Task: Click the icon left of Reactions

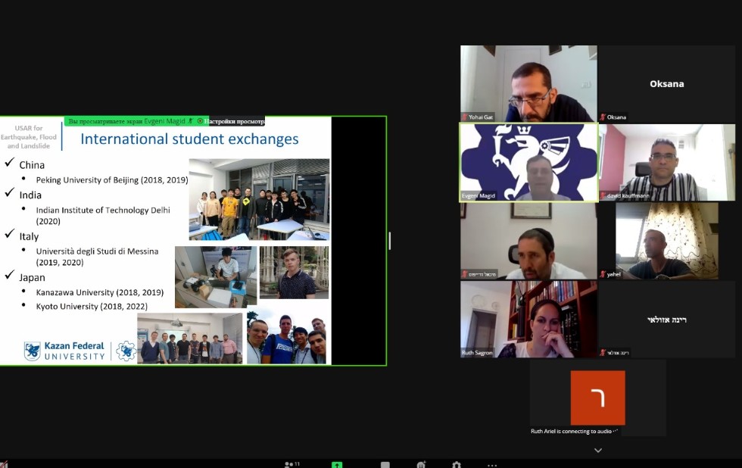Action: pyautogui.click(x=385, y=464)
